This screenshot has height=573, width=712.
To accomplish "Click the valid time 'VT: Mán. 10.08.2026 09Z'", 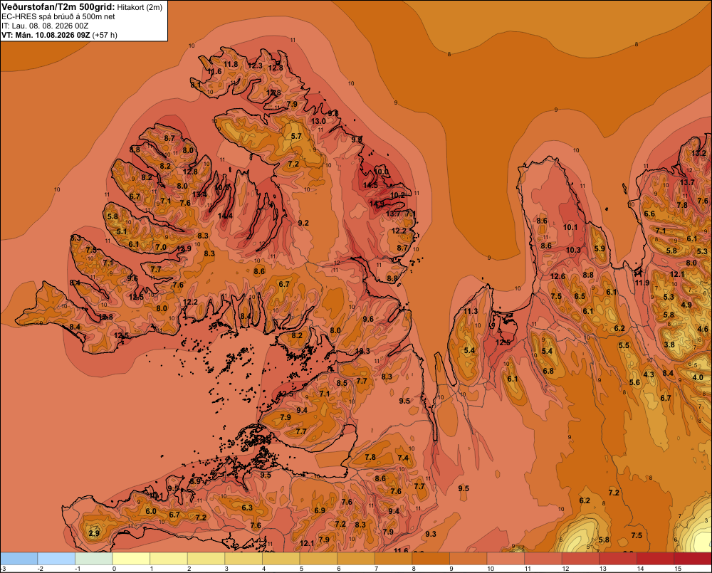I will [x=46, y=35].
